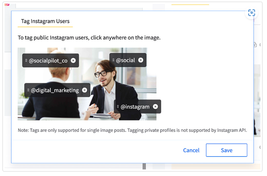267x176 pixels.
Task: Remove the @instagram tag
Action: 155,107
